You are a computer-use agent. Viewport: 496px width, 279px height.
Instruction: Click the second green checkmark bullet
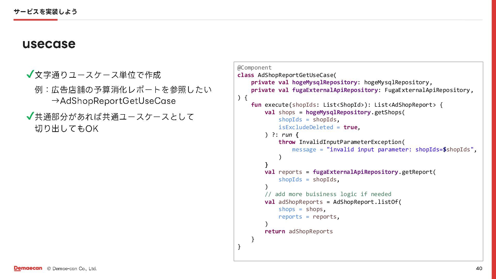pos(30,116)
